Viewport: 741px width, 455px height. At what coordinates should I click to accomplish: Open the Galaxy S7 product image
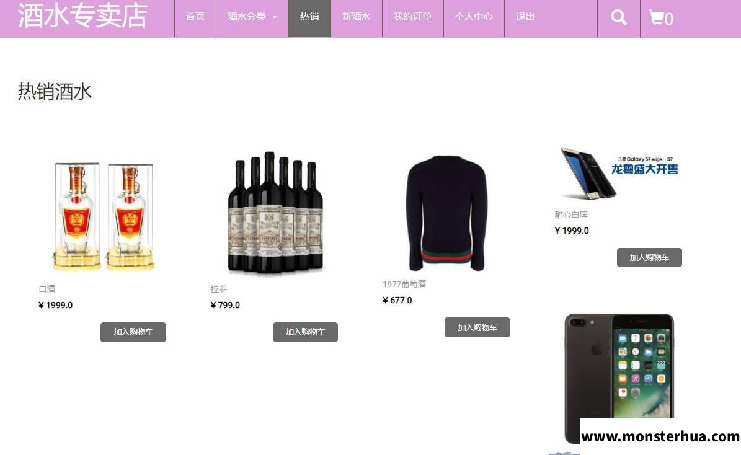tap(619, 174)
